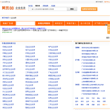This screenshot has width=110, height=110.
Task: Switch to the 找产品 search tab
Action: [30, 6]
